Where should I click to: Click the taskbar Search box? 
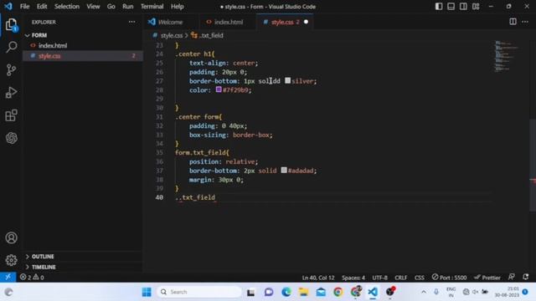point(199,292)
